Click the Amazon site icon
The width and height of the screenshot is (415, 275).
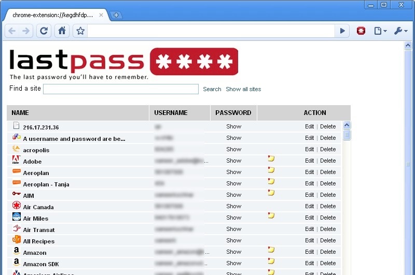pyautogui.click(x=17, y=251)
